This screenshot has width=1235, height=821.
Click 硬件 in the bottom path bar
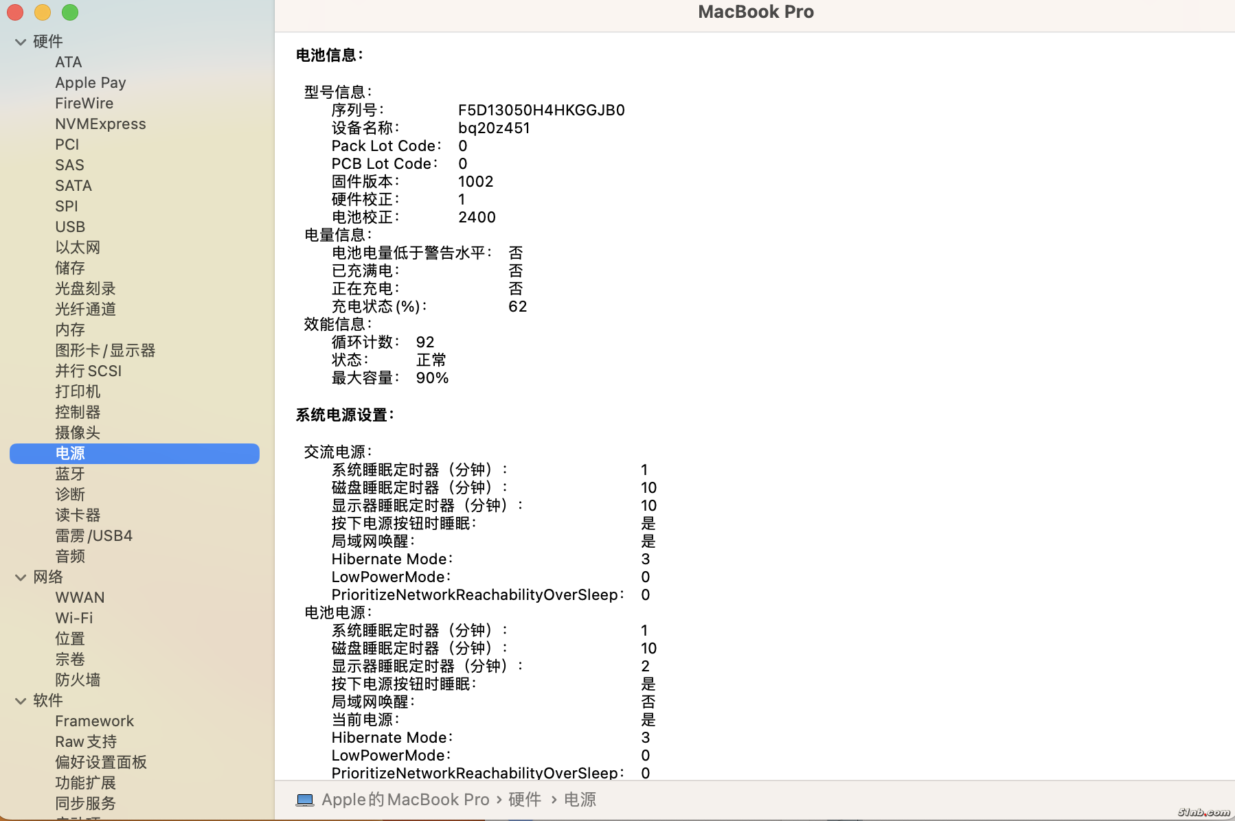pyautogui.click(x=525, y=800)
